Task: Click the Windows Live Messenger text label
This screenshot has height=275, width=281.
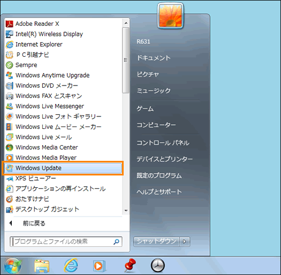Action: 49,106
